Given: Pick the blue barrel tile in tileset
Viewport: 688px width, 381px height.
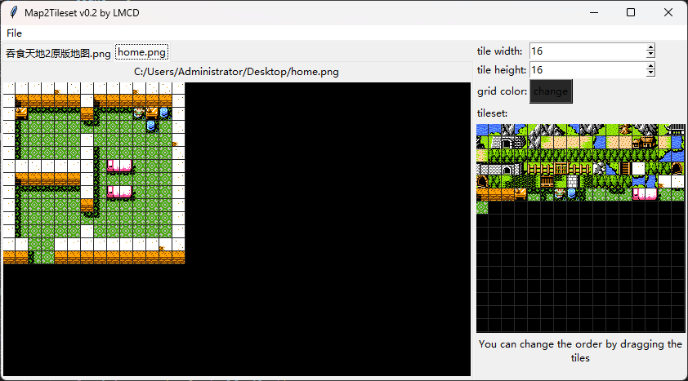Looking at the screenshot, I should 574,195.
